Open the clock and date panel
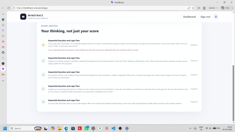Screen dimensions: 235x132 [227, 129]
